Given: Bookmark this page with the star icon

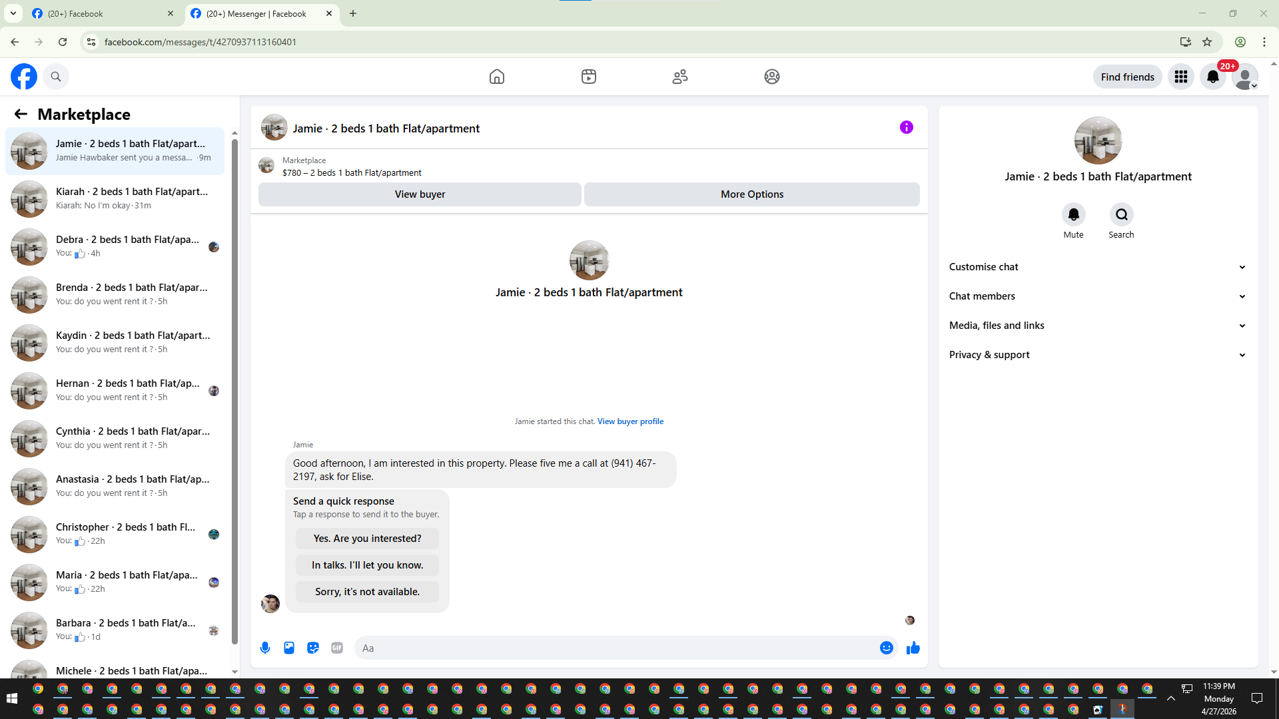Looking at the screenshot, I should coord(1207,42).
